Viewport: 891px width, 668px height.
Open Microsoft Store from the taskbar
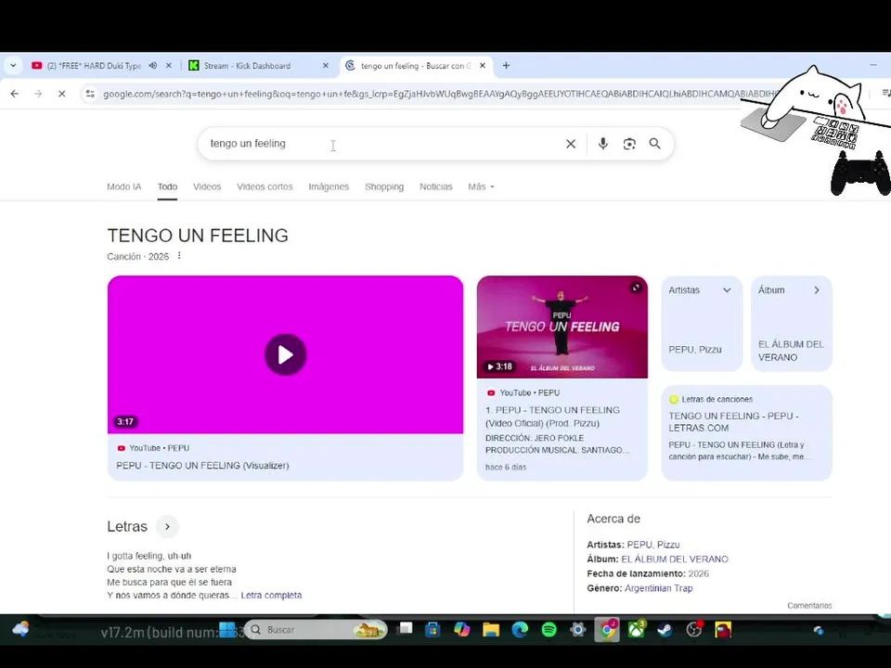tap(433, 630)
